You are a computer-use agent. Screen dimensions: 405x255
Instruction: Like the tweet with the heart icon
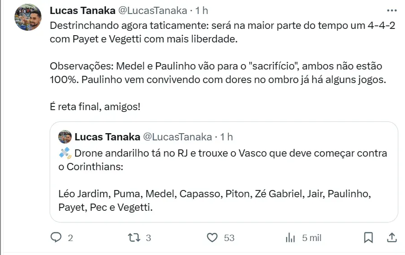[x=213, y=237]
